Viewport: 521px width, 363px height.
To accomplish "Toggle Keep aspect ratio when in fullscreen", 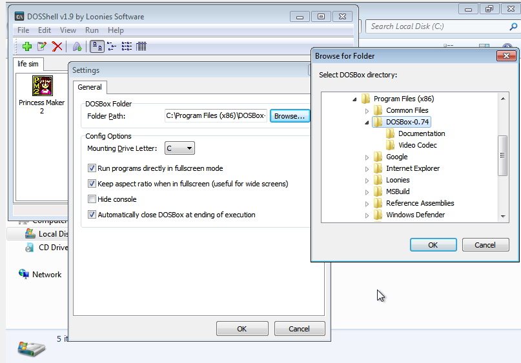I will click(x=92, y=184).
